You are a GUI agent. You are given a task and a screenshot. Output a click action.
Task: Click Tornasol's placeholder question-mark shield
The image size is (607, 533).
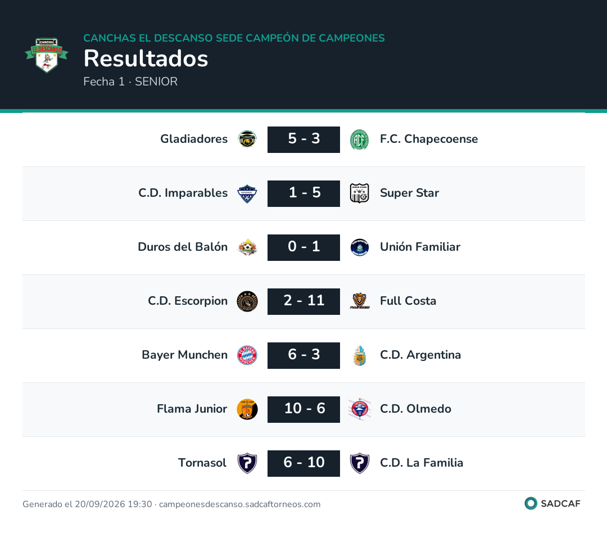point(247,463)
